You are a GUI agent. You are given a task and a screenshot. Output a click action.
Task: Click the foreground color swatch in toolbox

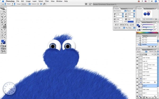point(3,41)
